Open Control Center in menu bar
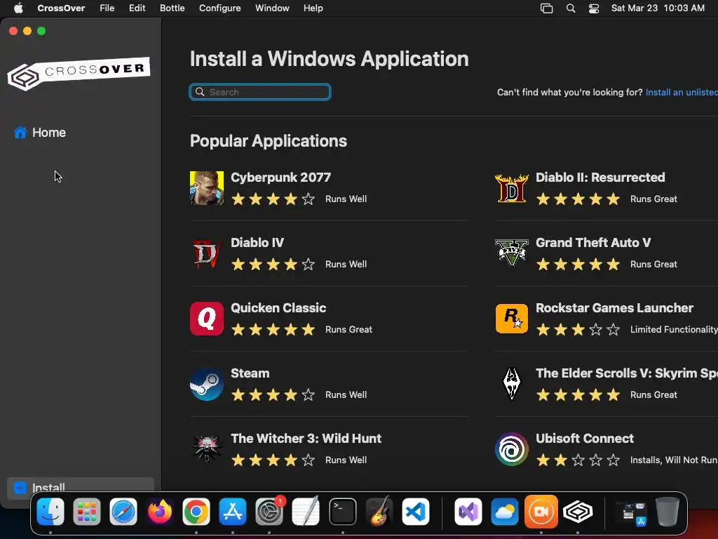The height and width of the screenshot is (539, 718). click(594, 8)
